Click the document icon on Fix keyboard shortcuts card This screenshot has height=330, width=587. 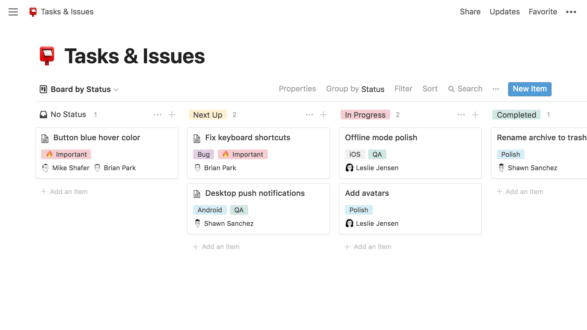pos(197,138)
